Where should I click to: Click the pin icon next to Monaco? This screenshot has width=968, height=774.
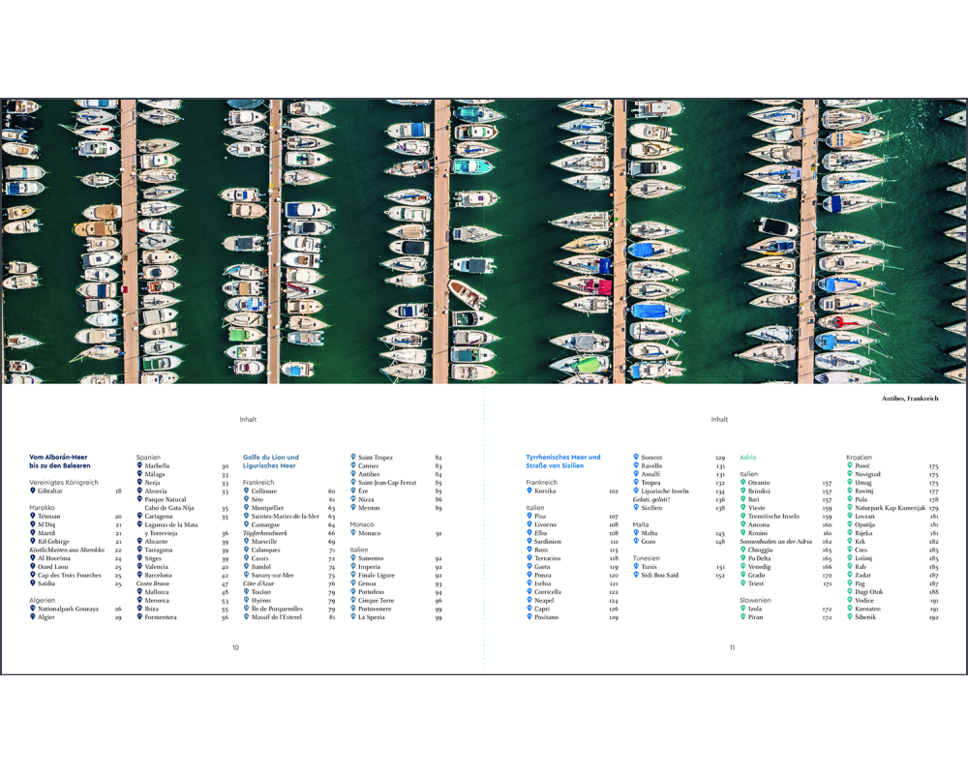[353, 532]
